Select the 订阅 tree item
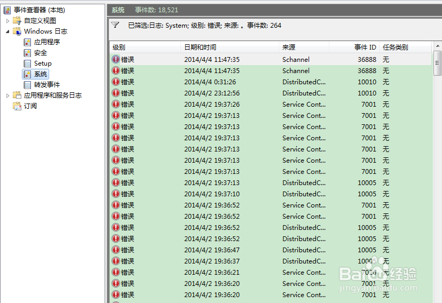The image size is (442, 303). click(x=30, y=106)
